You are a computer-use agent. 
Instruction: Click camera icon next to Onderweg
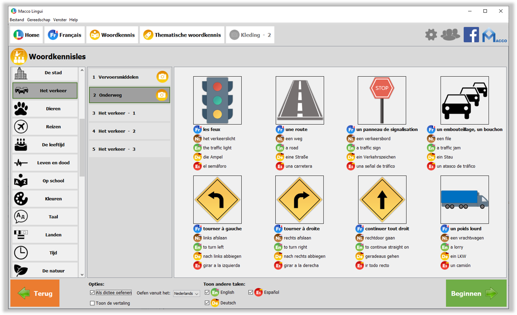[x=162, y=95]
